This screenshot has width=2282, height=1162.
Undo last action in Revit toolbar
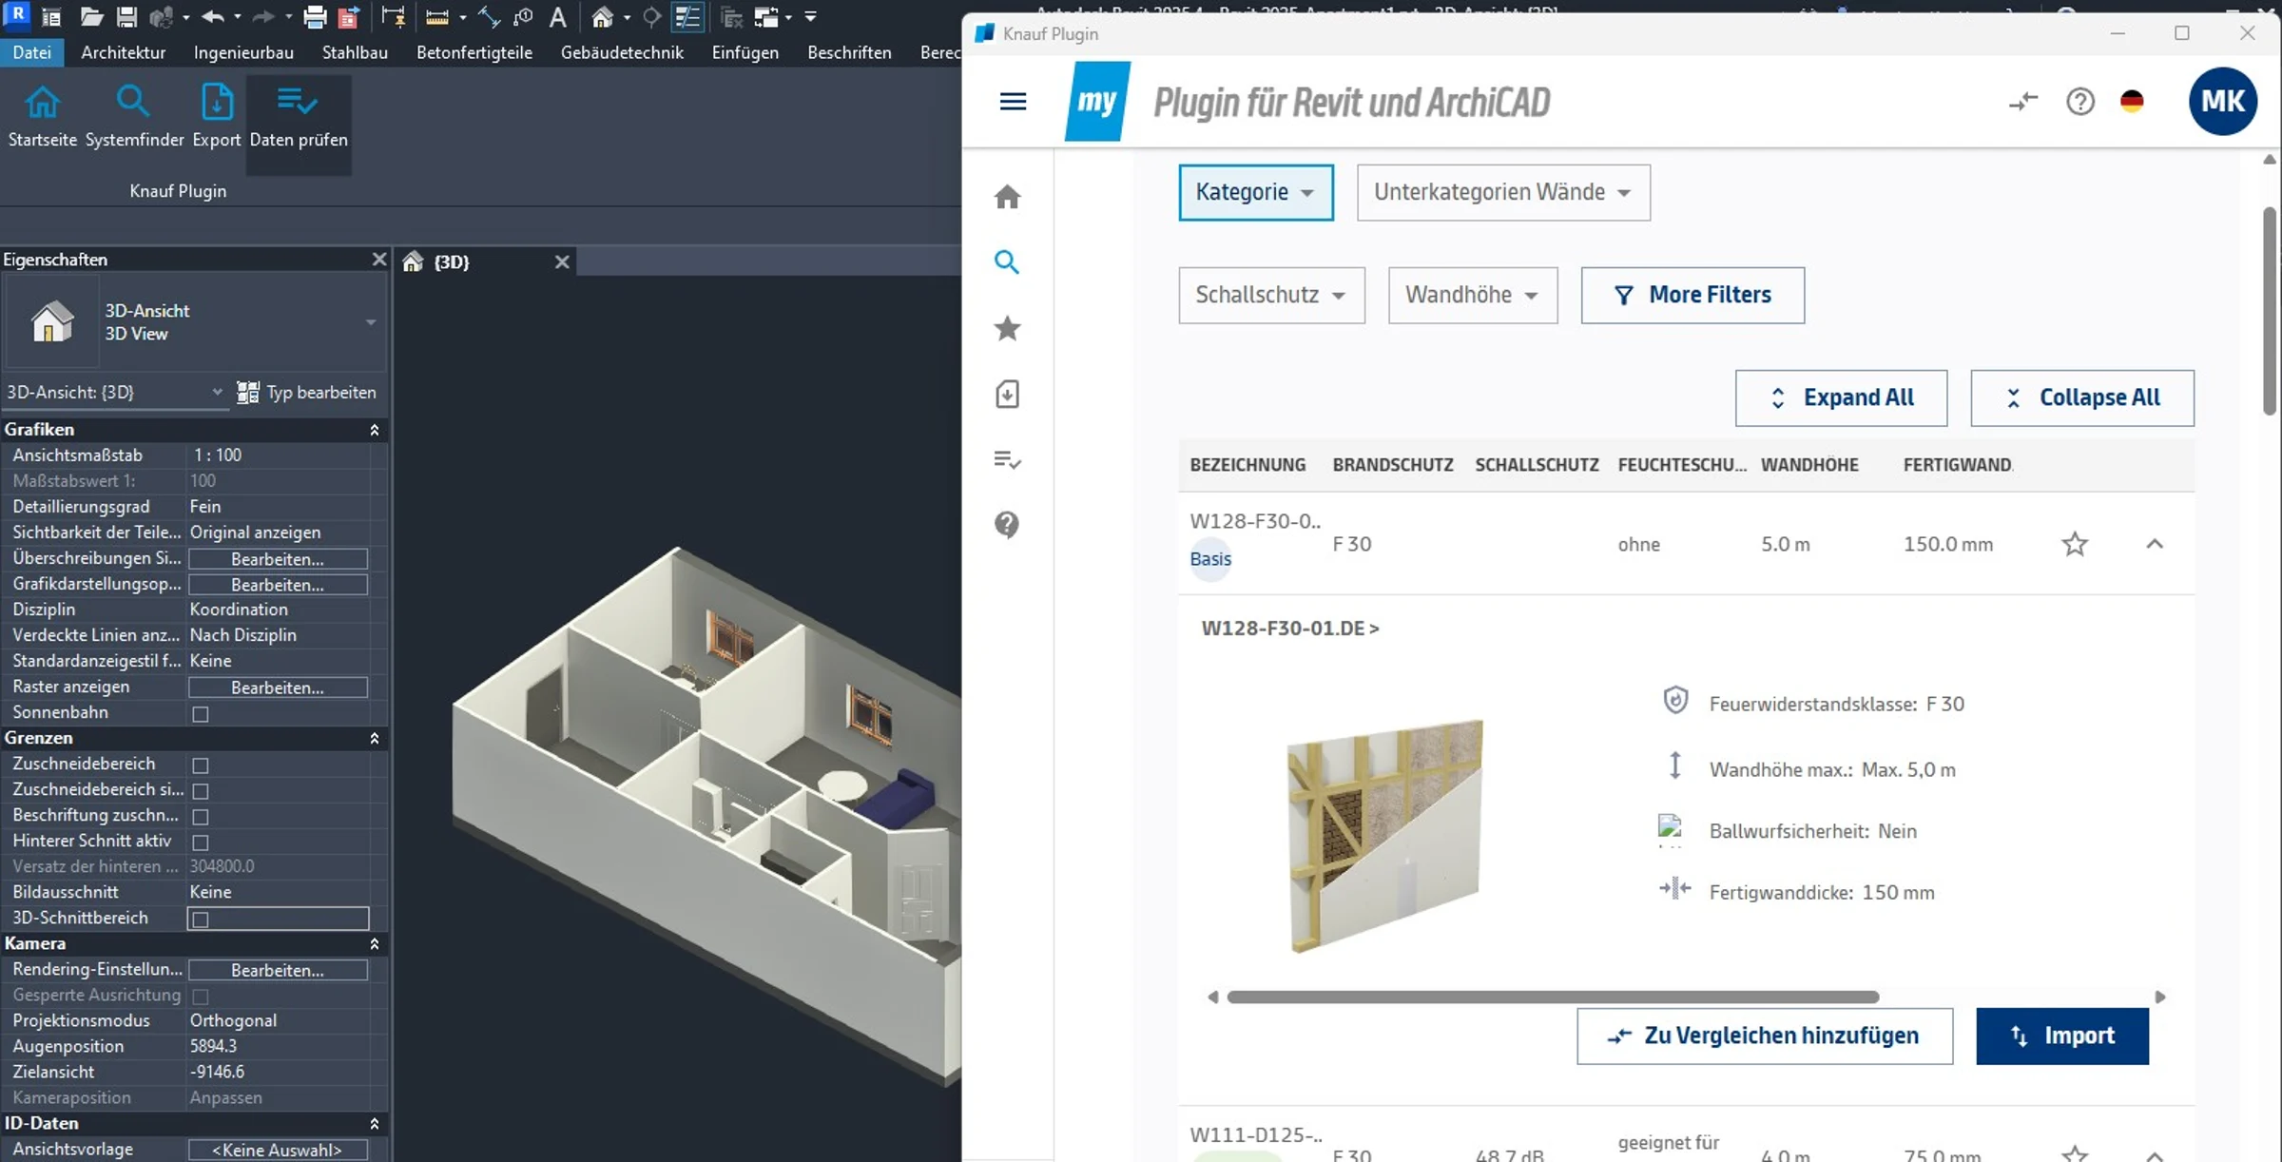click(213, 16)
